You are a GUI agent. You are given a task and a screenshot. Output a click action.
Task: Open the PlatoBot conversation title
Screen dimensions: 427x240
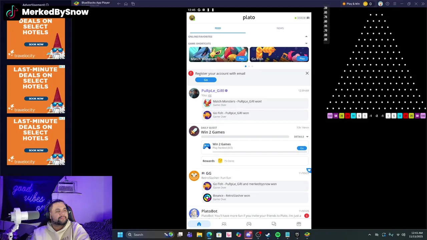[209, 211]
